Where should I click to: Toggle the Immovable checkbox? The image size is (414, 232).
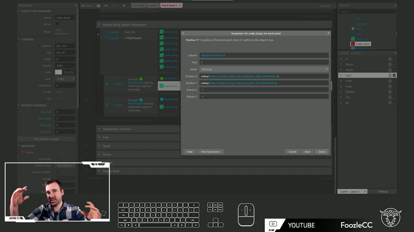coord(57,159)
